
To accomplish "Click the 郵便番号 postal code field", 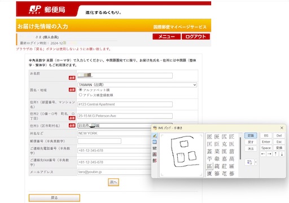I will pos(99,141).
